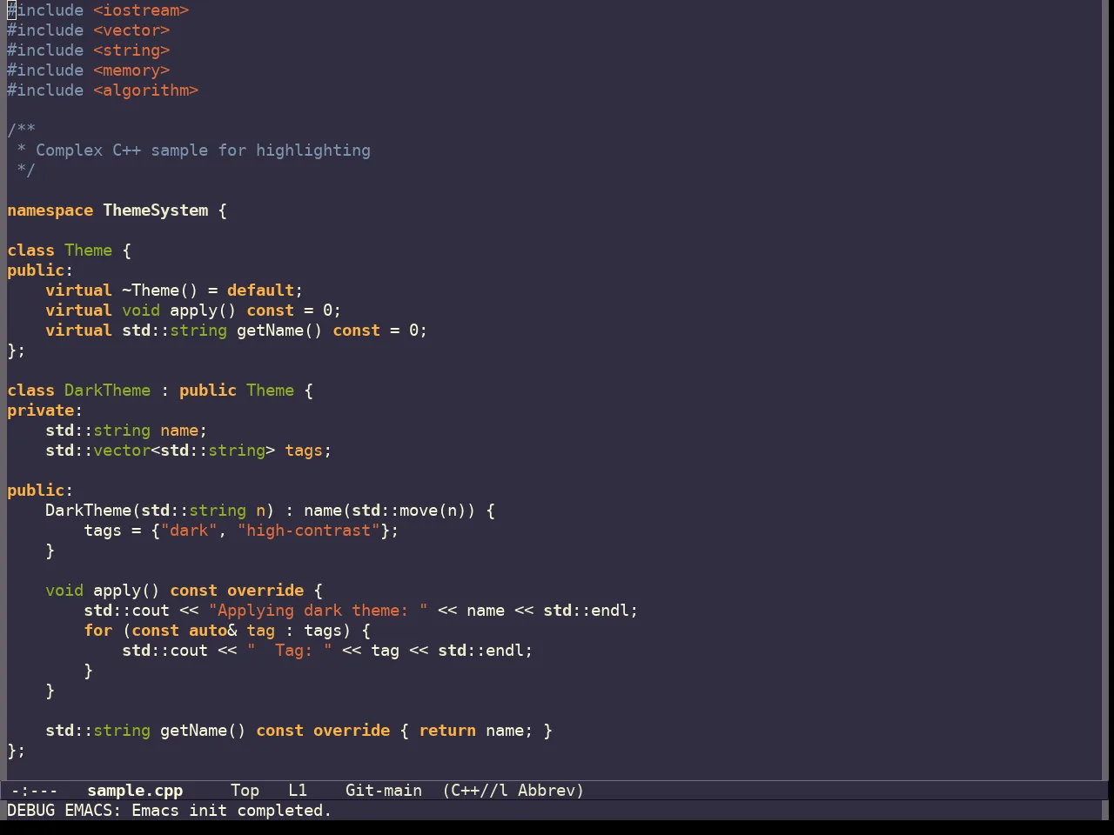Click the DarkTheme constructor name
Image resolution: width=1114 pixels, height=835 pixels.
89,511
